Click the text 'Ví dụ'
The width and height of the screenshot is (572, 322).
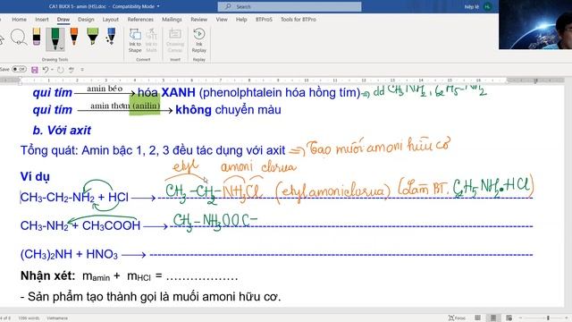[x=35, y=177]
